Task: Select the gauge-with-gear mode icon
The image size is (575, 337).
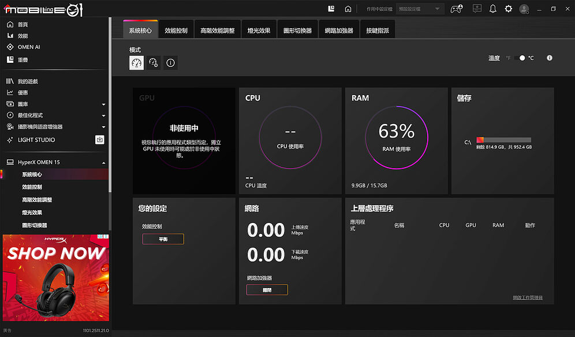Action: click(x=154, y=63)
